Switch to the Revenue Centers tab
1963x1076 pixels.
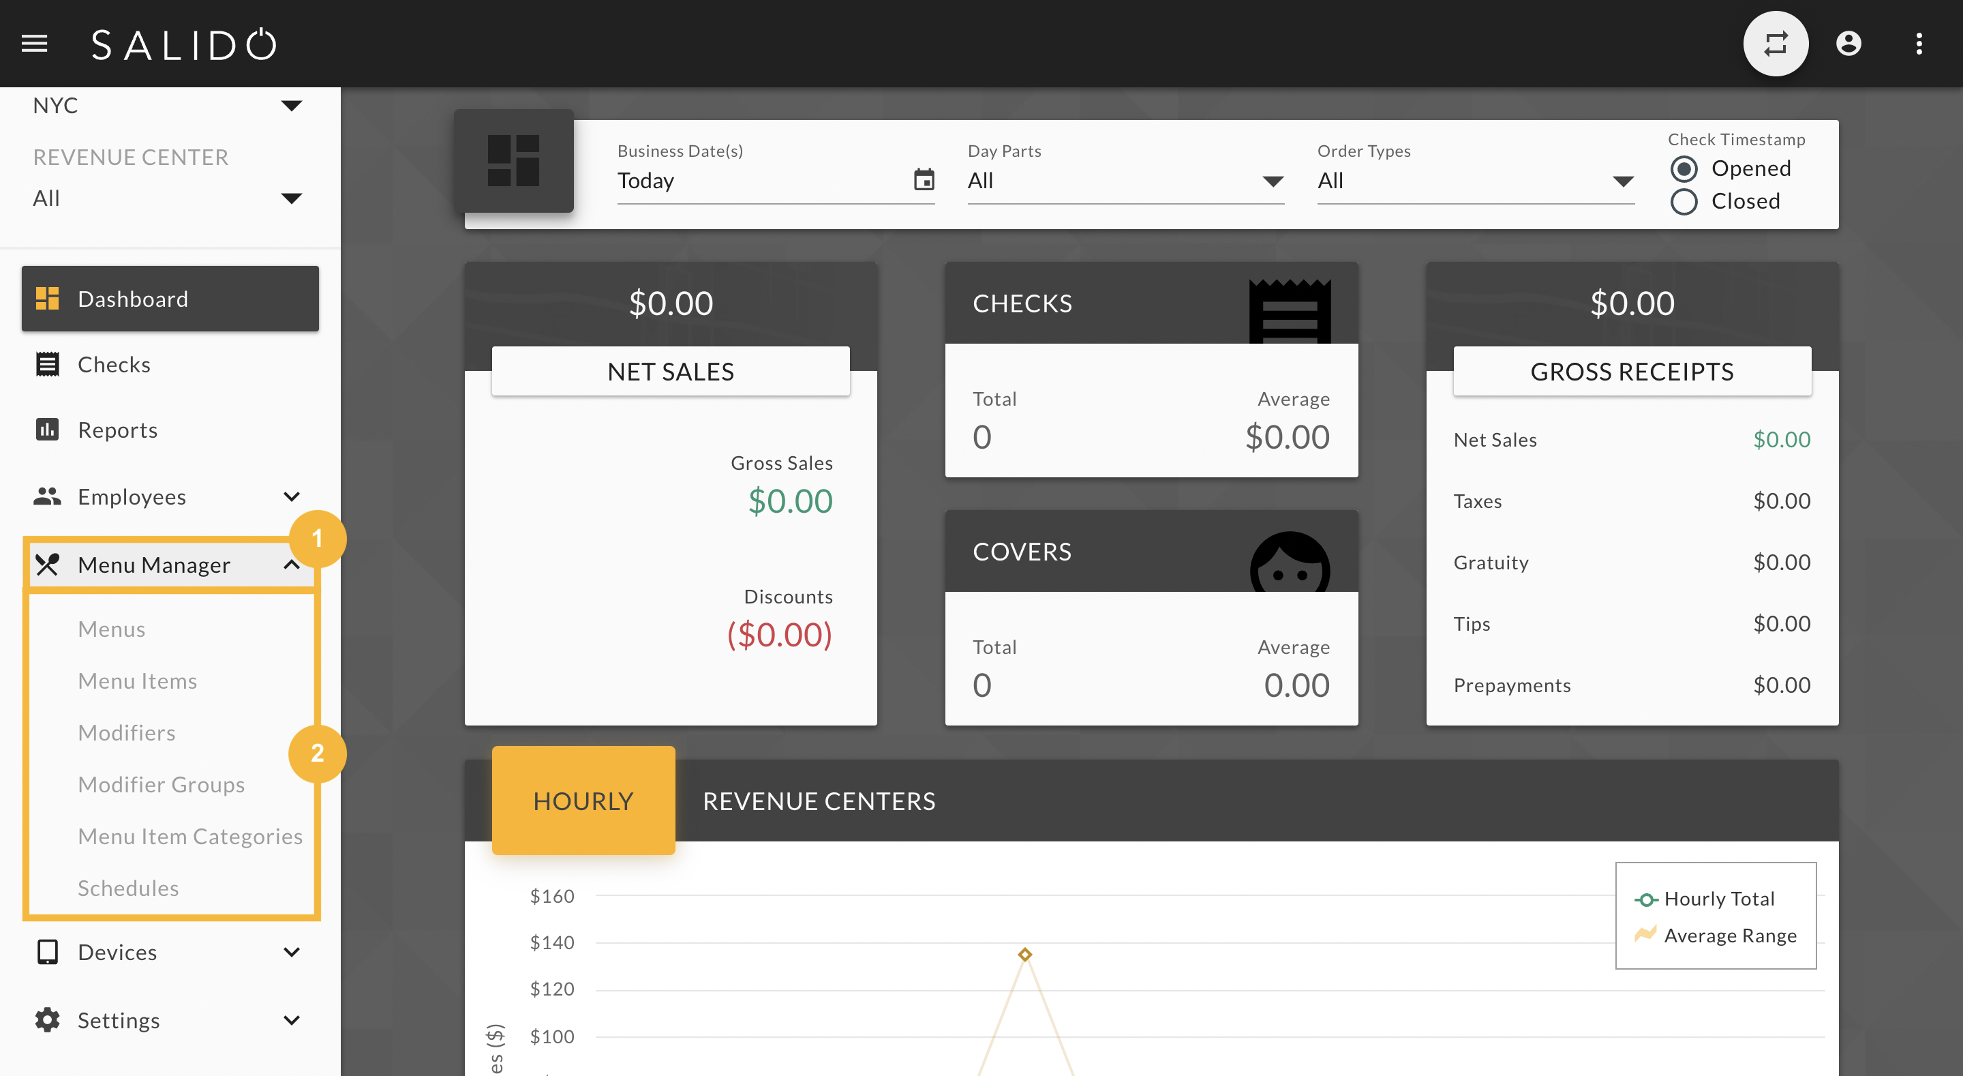819,801
